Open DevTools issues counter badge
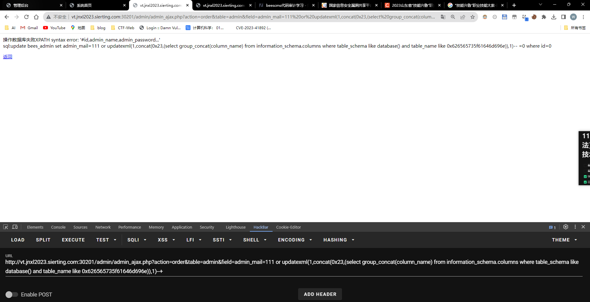This screenshot has width=590, height=302. [552, 227]
